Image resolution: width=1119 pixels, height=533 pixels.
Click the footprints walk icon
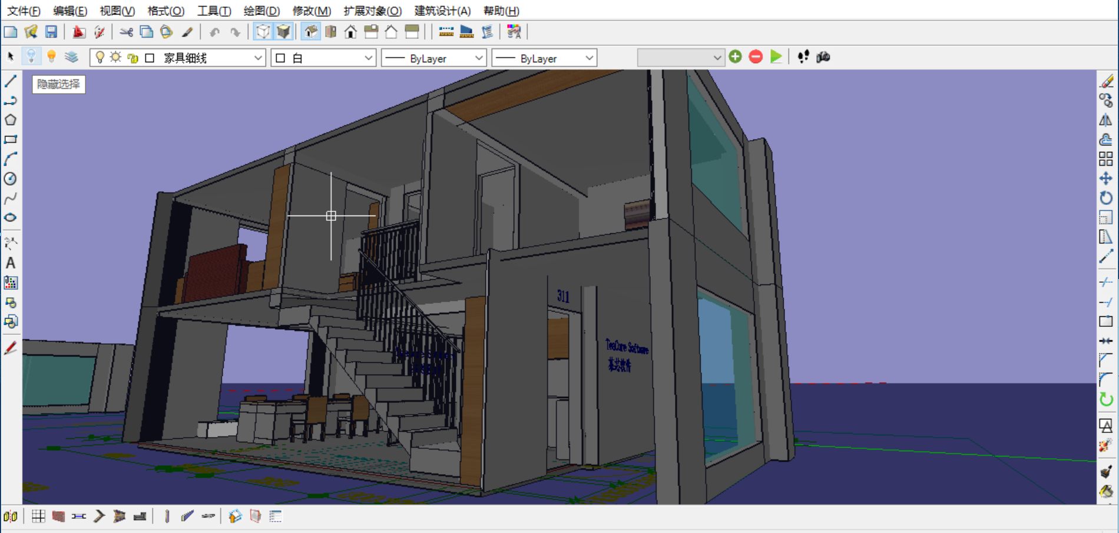[x=803, y=57]
